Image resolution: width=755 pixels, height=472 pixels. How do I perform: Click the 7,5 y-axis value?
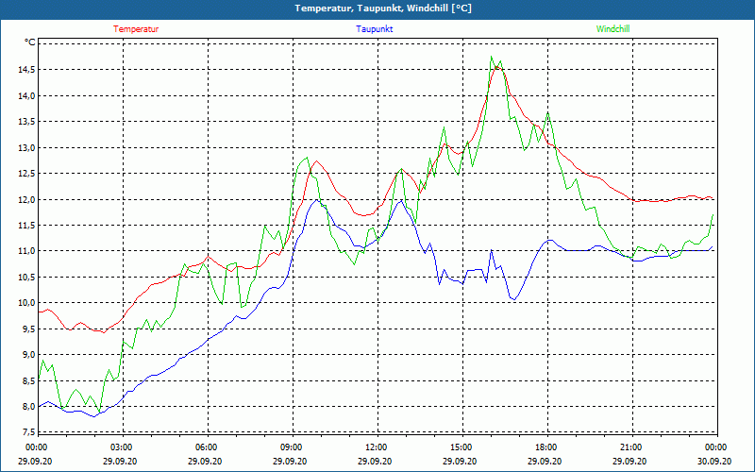pyautogui.click(x=28, y=431)
